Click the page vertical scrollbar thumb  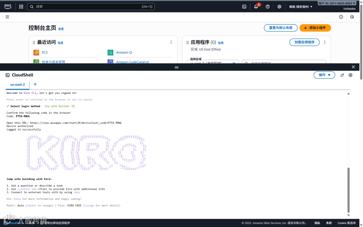coord(361,42)
